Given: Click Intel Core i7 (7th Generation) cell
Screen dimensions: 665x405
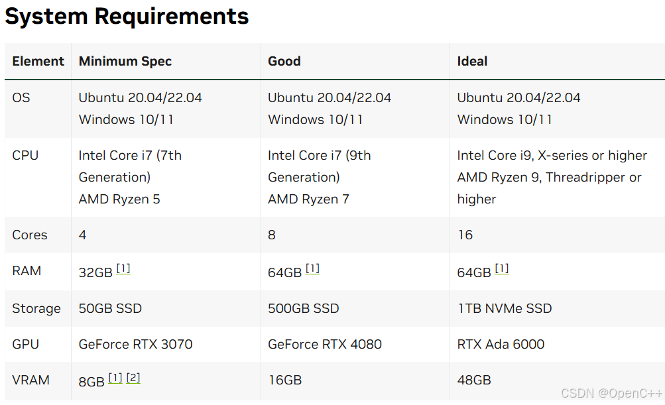Looking at the screenshot, I should (x=130, y=166).
